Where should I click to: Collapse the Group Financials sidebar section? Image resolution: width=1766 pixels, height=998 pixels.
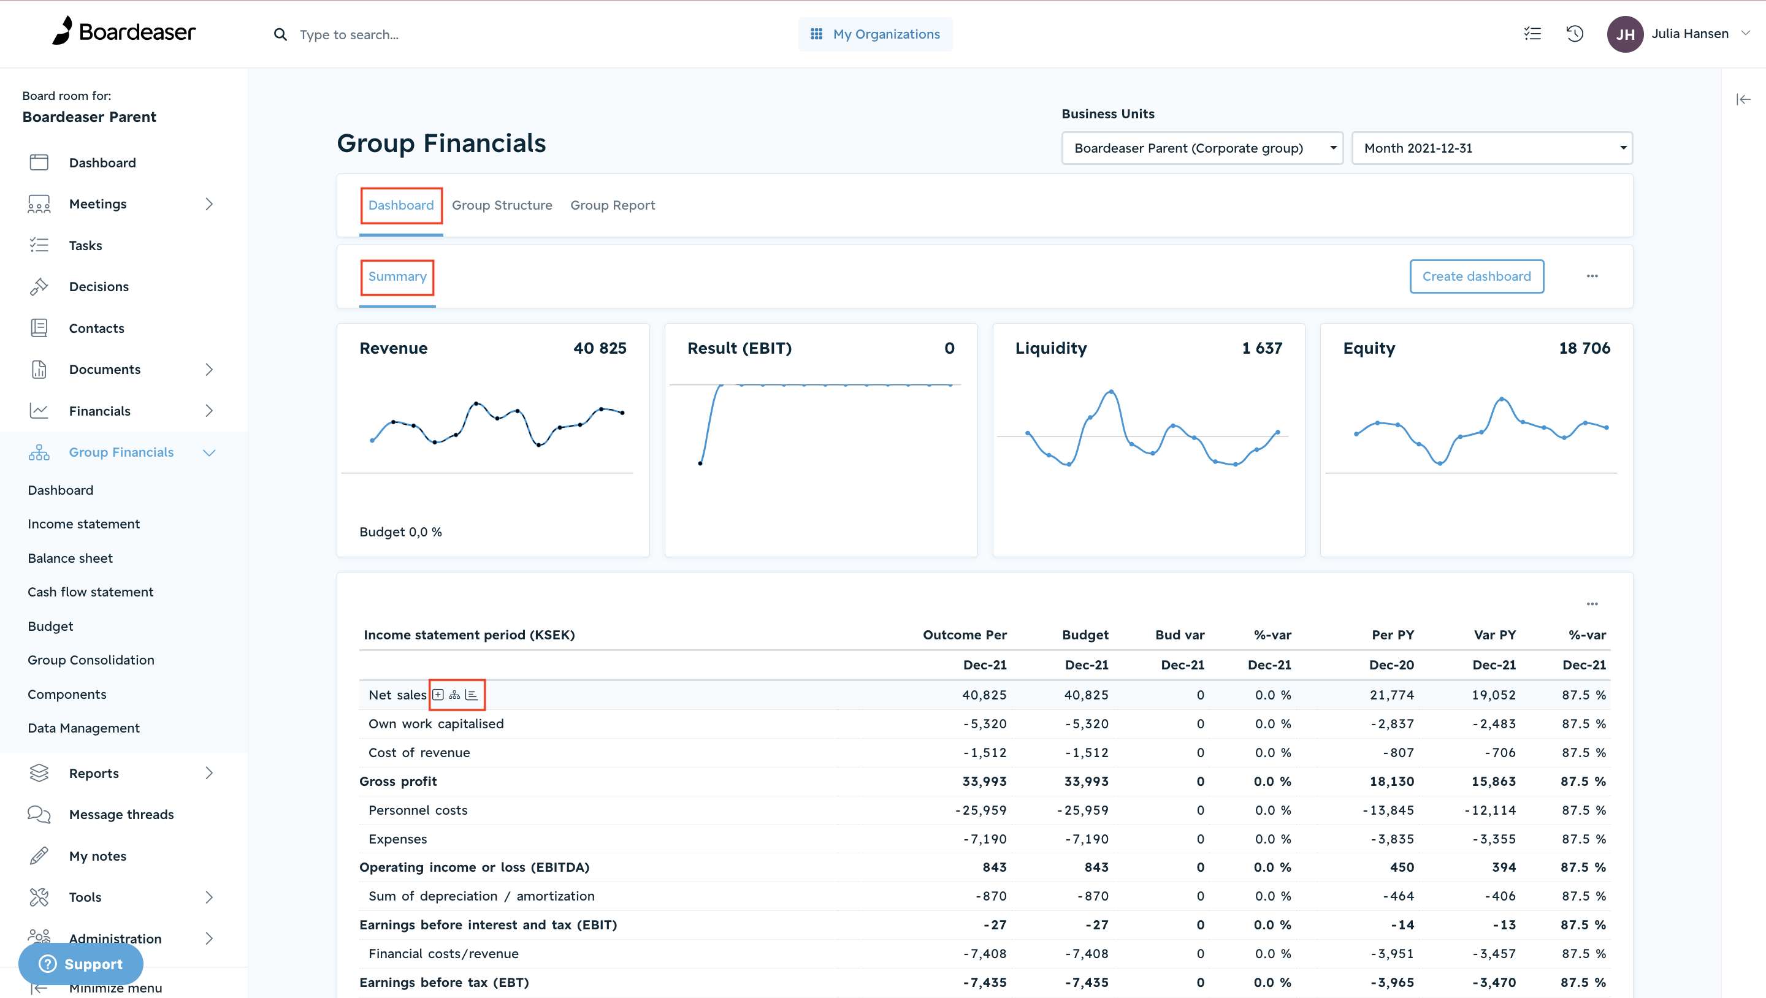point(209,452)
